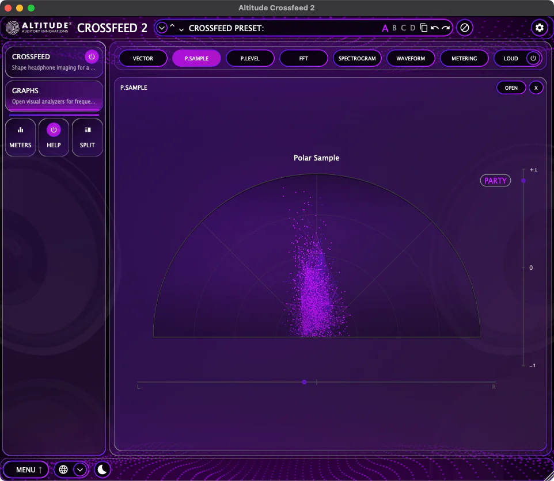The height and width of the screenshot is (481, 554).
Task: Select preset slot D
Action: [x=412, y=28]
